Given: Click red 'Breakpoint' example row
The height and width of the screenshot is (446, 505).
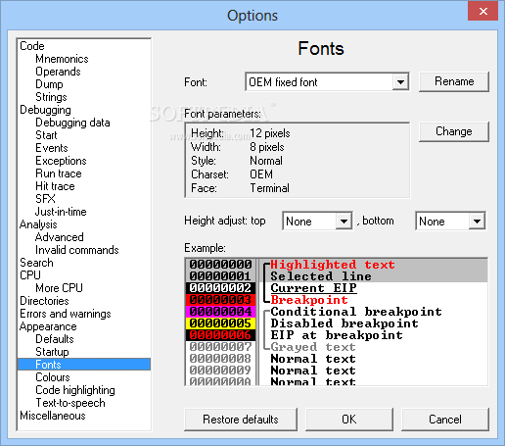Looking at the screenshot, I should click(x=309, y=300).
